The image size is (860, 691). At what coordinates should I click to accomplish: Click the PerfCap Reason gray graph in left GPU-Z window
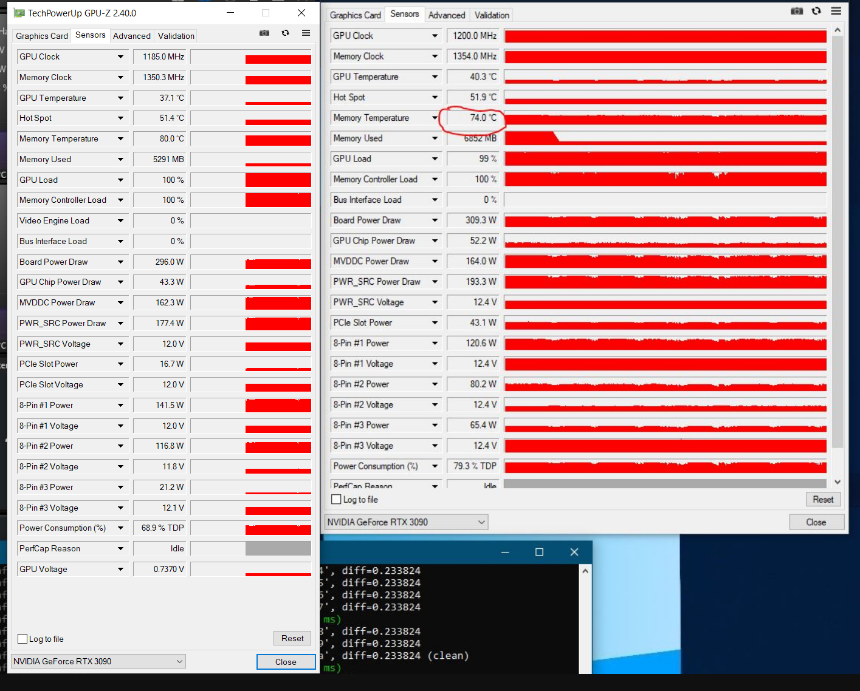coord(251,548)
